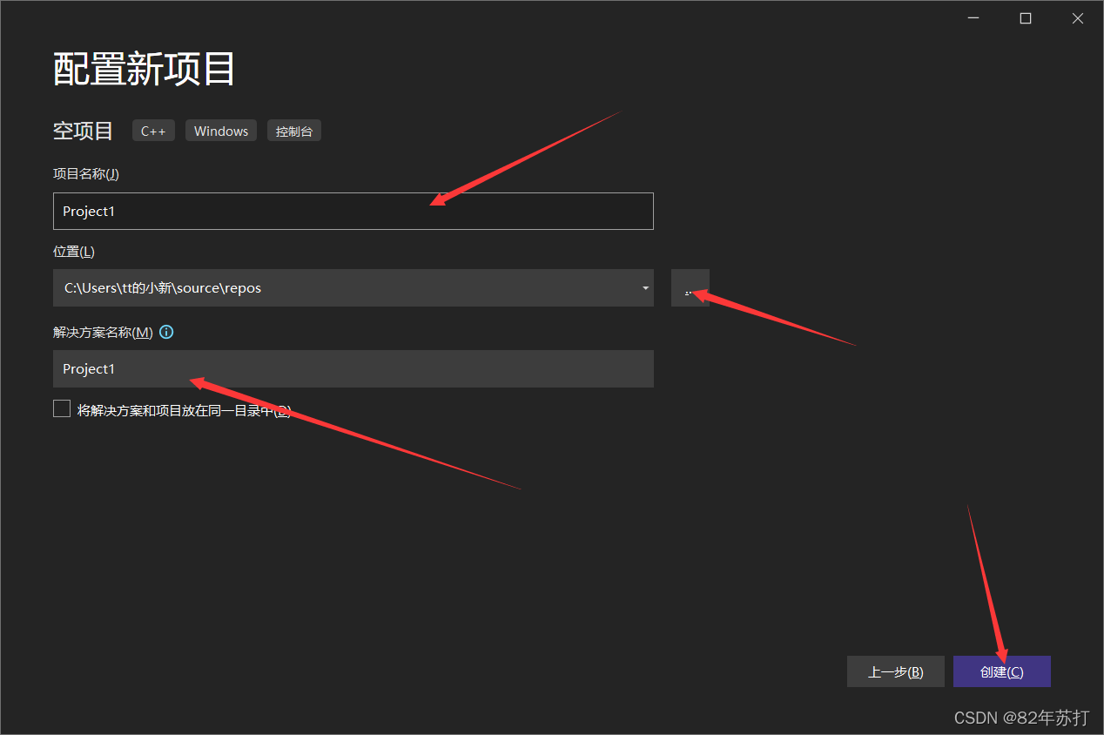
Task: Click the browse location ellipsis button
Action: click(x=690, y=288)
